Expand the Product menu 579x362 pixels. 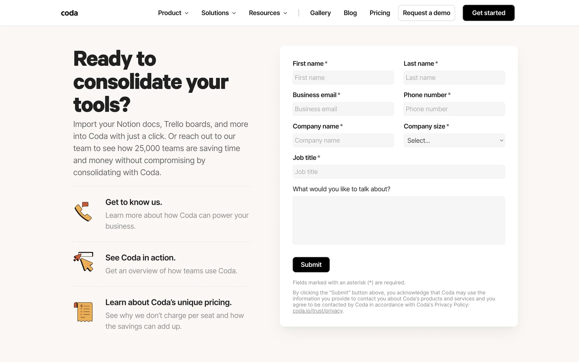173,13
